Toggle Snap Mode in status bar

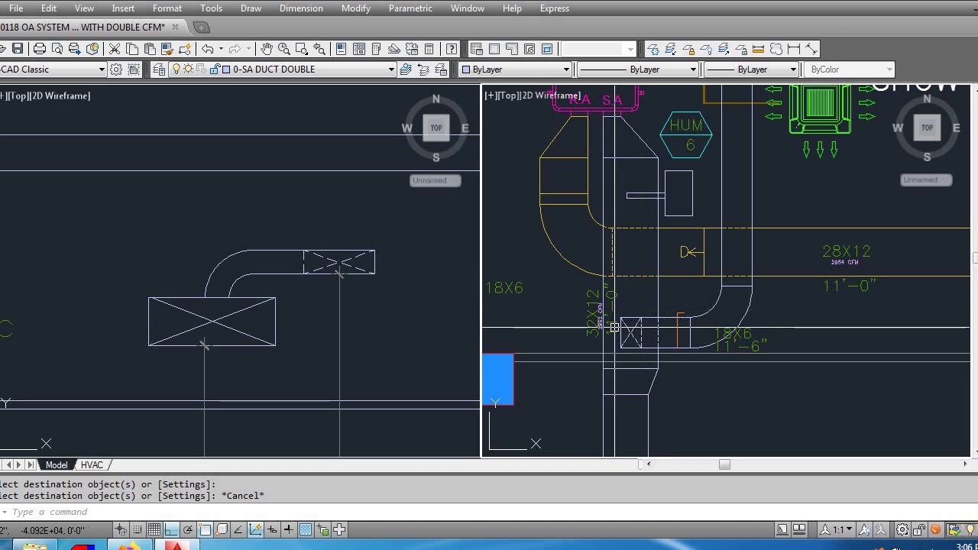[x=138, y=529]
